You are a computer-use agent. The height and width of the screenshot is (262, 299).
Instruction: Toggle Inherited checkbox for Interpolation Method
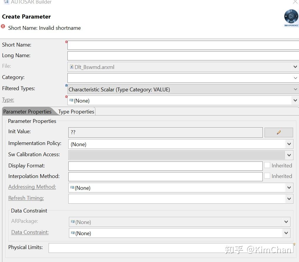click(x=267, y=176)
